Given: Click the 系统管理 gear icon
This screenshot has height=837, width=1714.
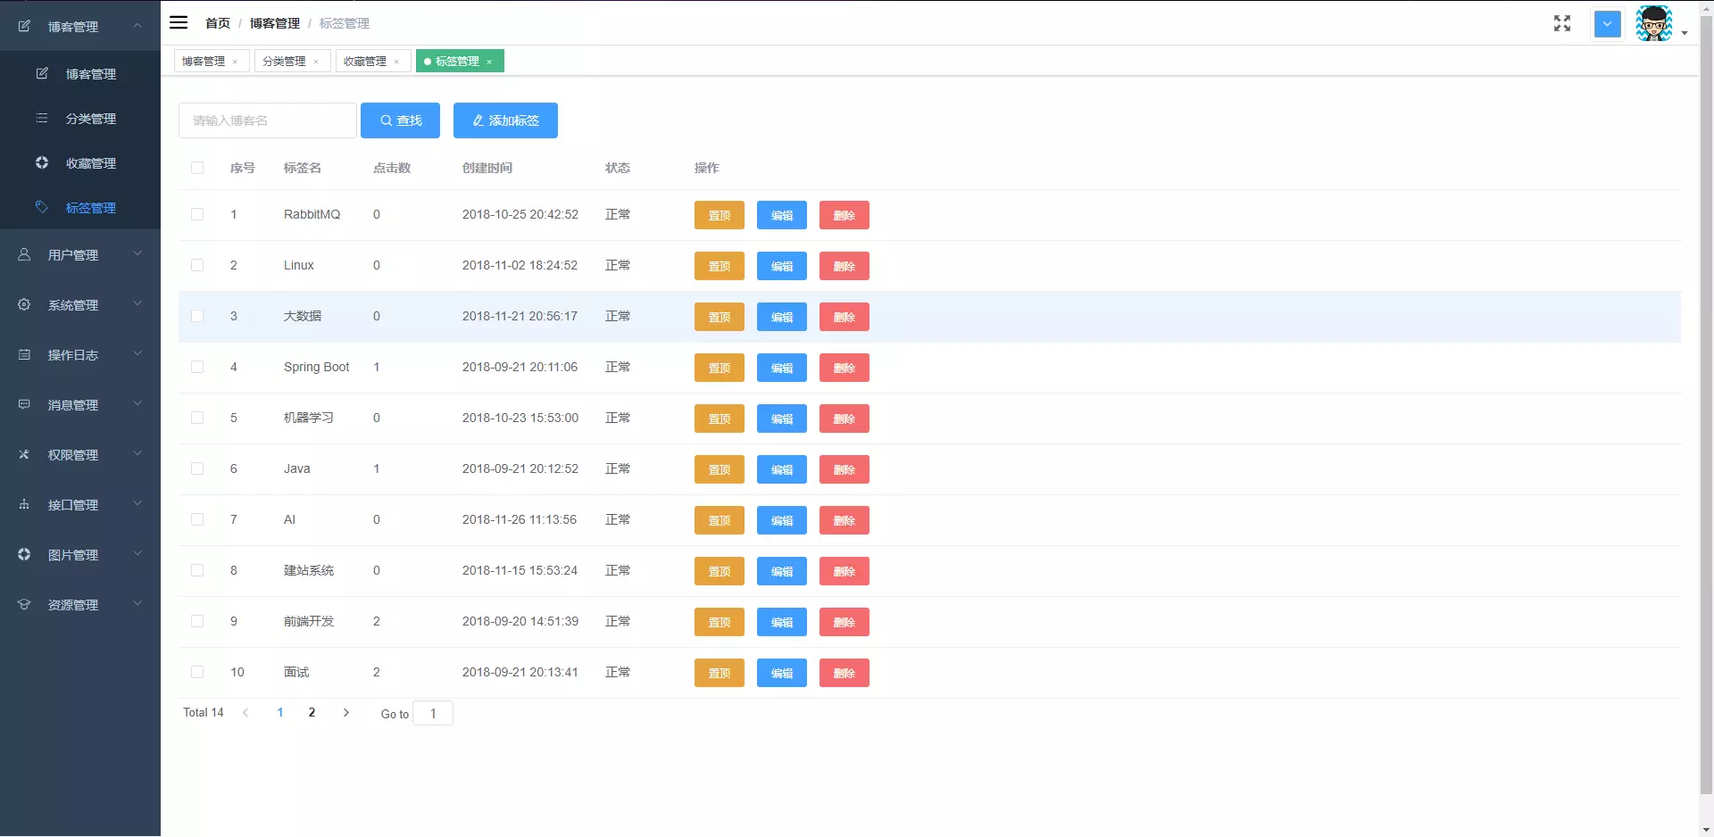Looking at the screenshot, I should [x=24, y=304].
